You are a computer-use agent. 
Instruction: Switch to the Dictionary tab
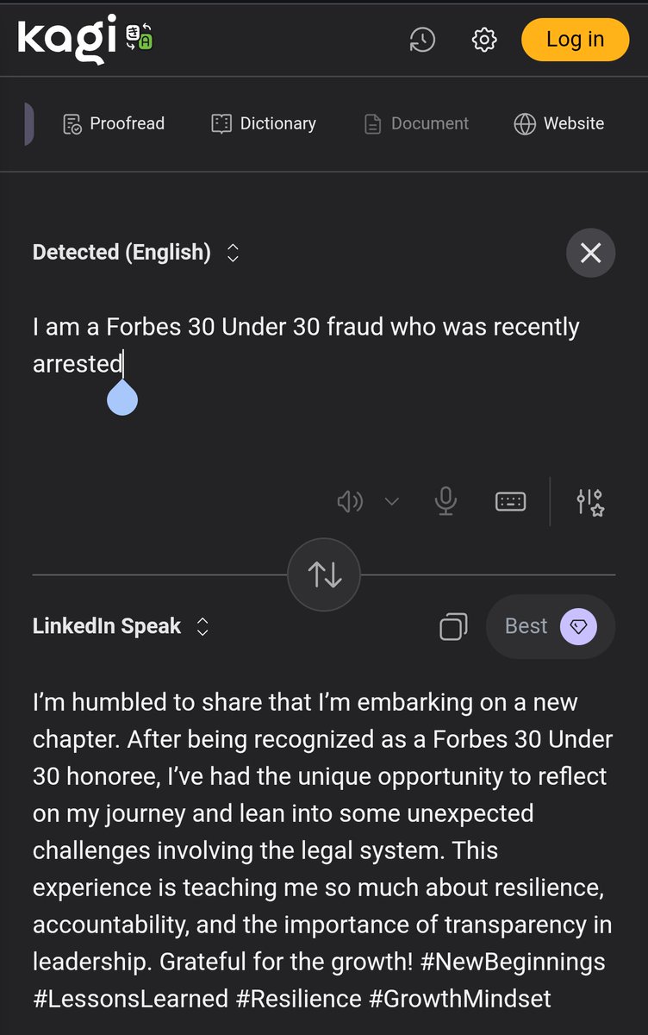pyautogui.click(x=264, y=123)
